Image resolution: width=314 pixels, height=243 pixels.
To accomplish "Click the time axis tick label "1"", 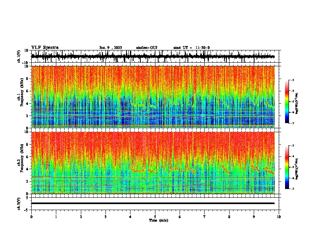I will pyautogui.click(x=56, y=217).
